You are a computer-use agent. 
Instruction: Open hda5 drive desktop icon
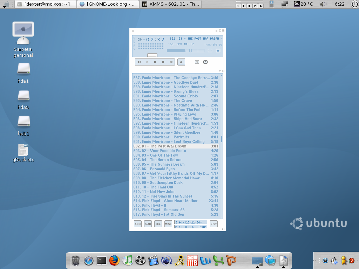tap(23, 100)
